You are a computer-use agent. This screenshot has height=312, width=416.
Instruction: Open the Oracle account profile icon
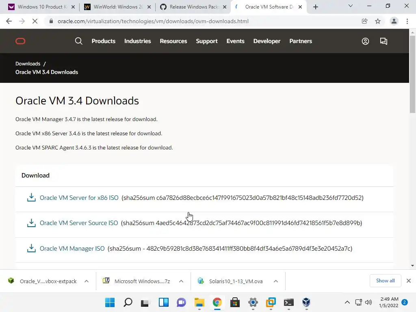(x=365, y=41)
